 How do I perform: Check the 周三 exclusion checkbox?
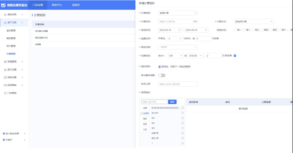(x=253, y=30)
